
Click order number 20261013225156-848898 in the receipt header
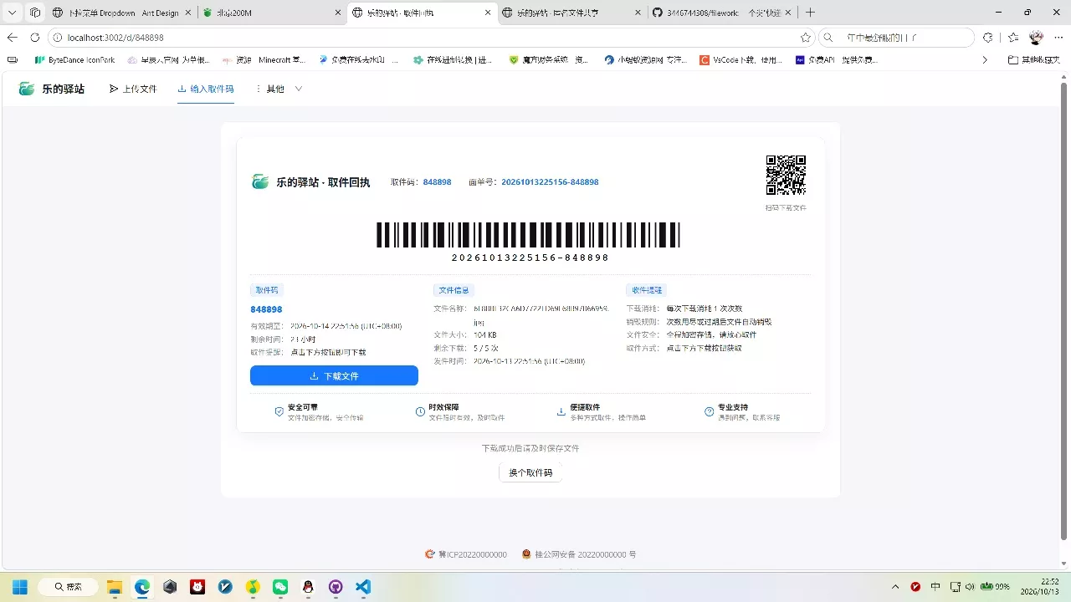click(550, 182)
